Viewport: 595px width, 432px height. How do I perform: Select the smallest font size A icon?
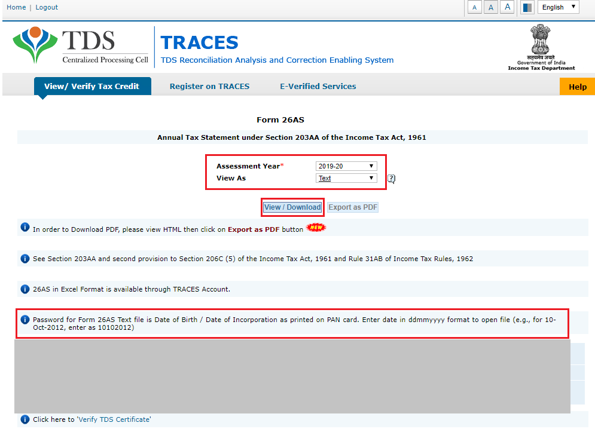tap(474, 7)
